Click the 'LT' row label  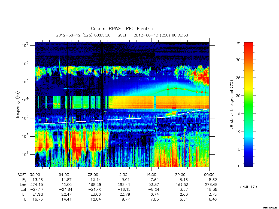click(x=24, y=194)
